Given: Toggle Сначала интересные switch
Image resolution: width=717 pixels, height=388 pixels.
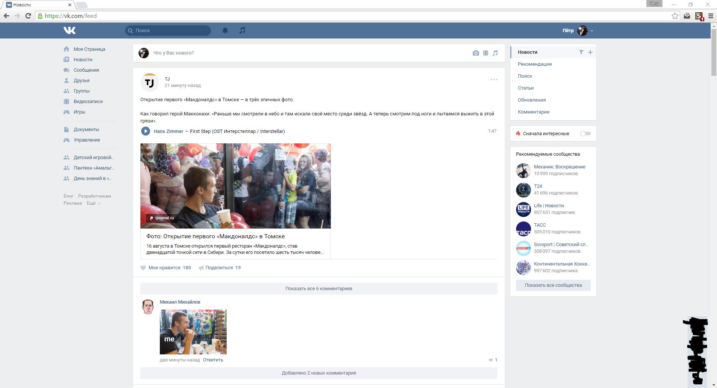Looking at the screenshot, I should [x=585, y=133].
